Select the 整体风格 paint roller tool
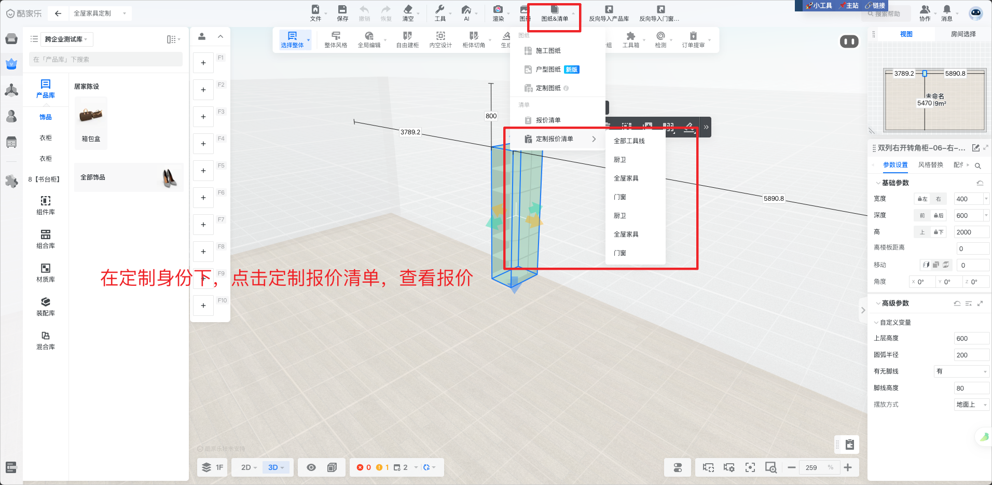Viewport: 992px width, 485px height. pos(336,39)
